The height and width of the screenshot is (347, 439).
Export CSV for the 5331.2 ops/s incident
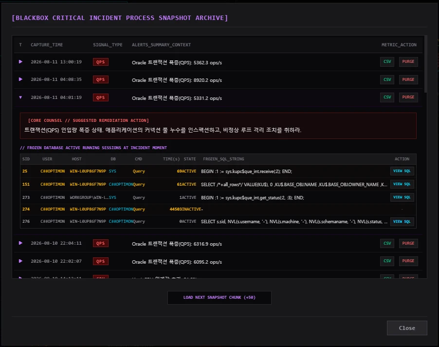(387, 97)
